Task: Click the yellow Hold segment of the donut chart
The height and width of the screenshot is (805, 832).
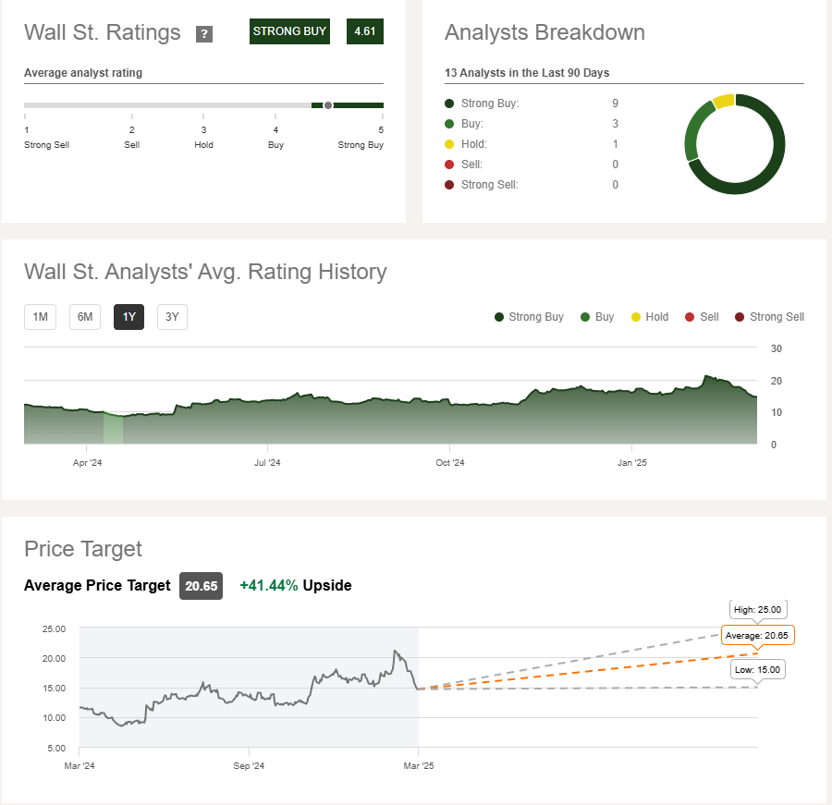Action: point(724,102)
